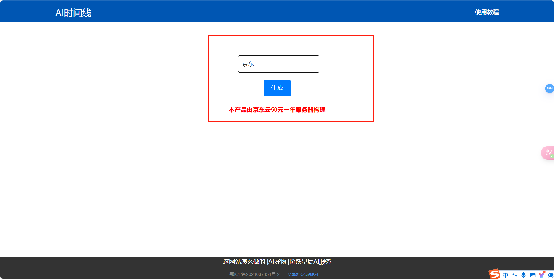
Task: Click the 76M badge on right edge
Action: click(549, 89)
